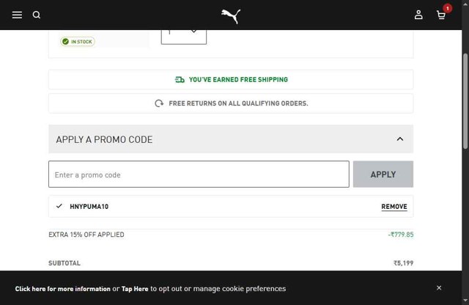Open the user account icon
Screen dimensions: 469x305
click(x=418, y=15)
